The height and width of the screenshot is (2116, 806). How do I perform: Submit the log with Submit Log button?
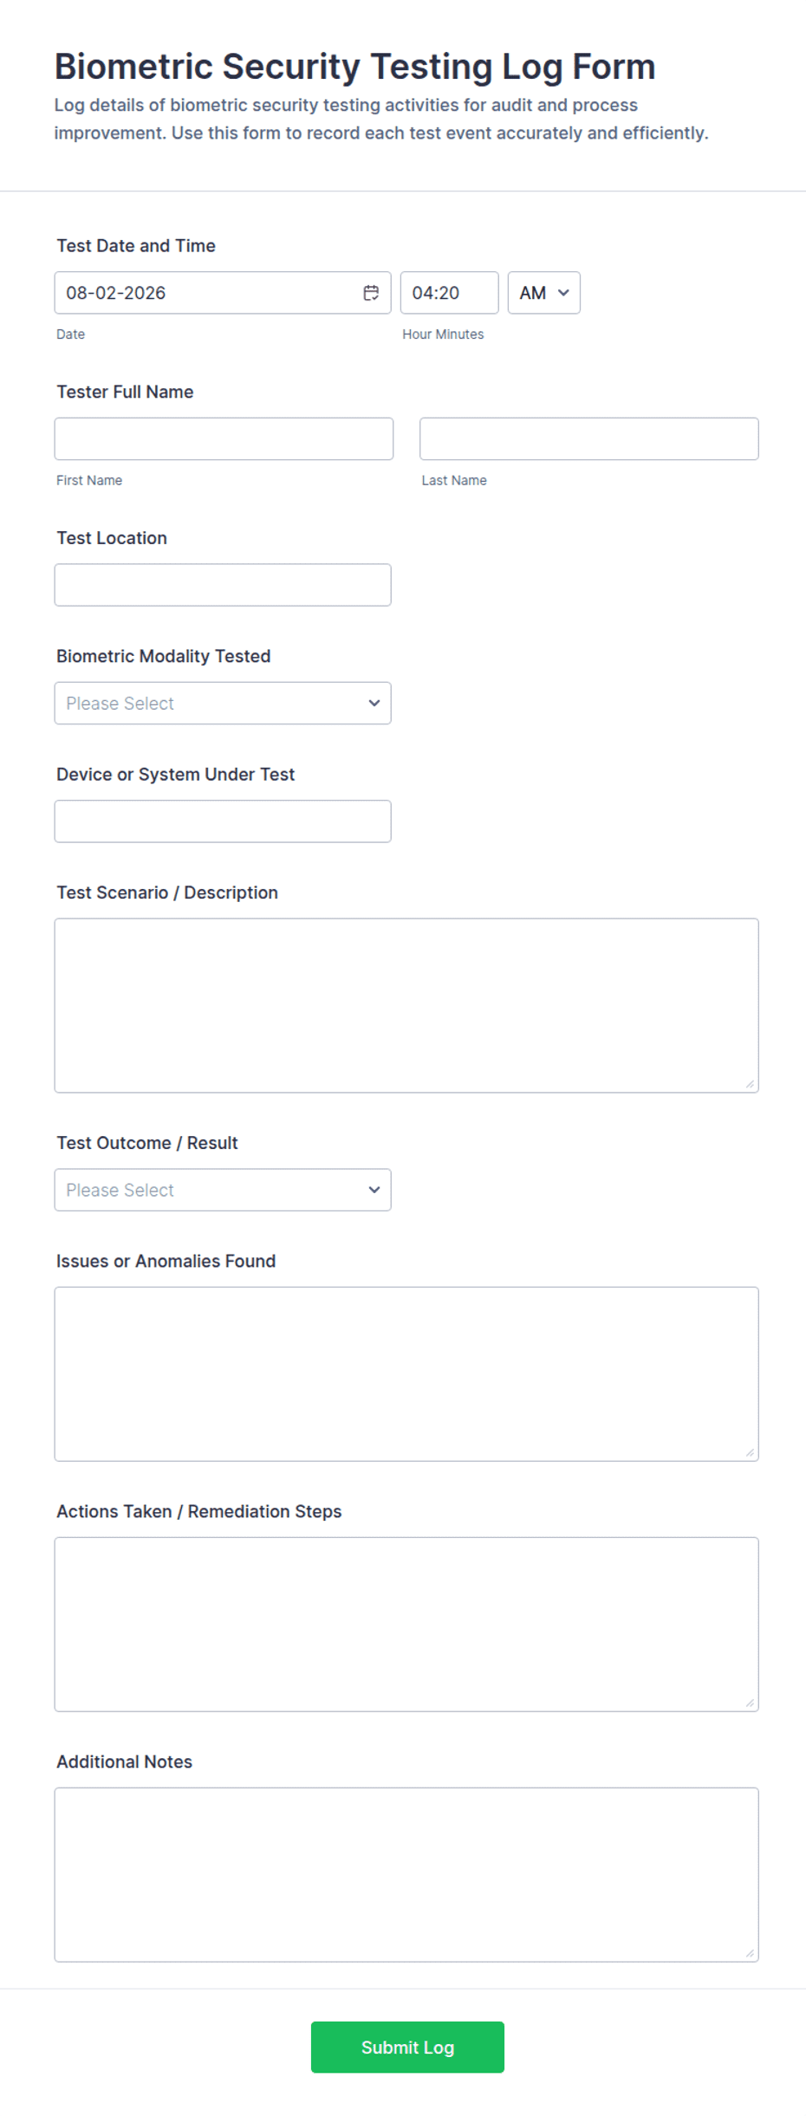(x=407, y=2048)
